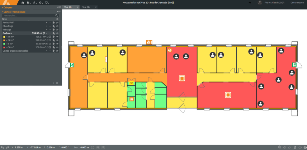The height and width of the screenshot is (150, 307).
Task: Click the lightbulb icon in status bar
Action: pos(295,147)
